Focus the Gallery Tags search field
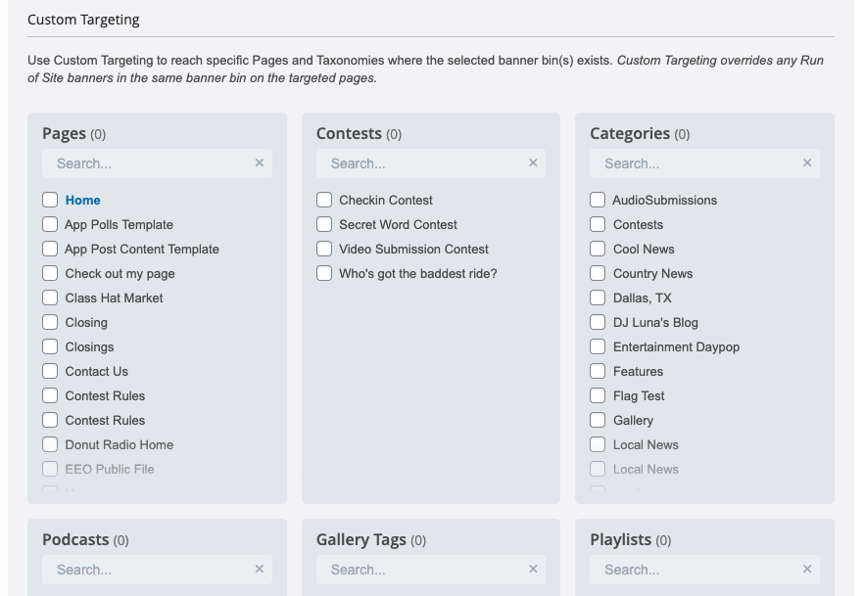The height and width of the screenshot is (596, 864). pyautogui.click(x=422, y=570)
